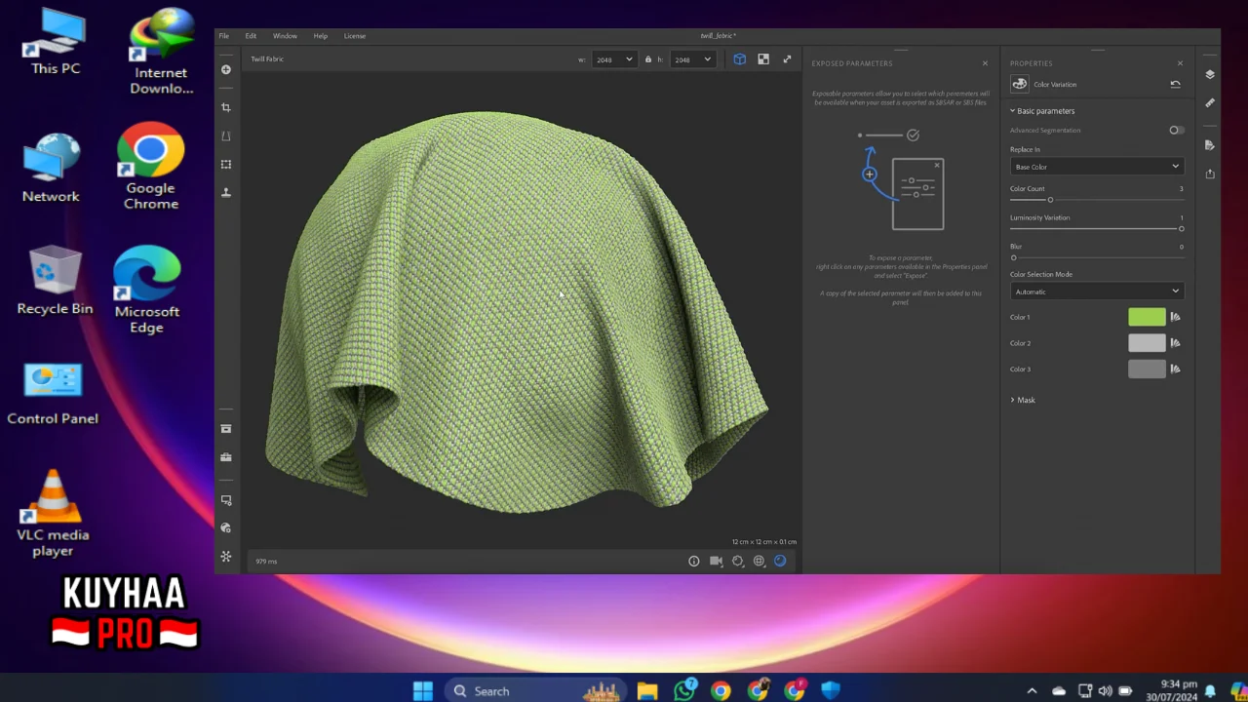Open the Control Panel desktop icon
Screen dimensions: 1248x702
tap(53, 395)
